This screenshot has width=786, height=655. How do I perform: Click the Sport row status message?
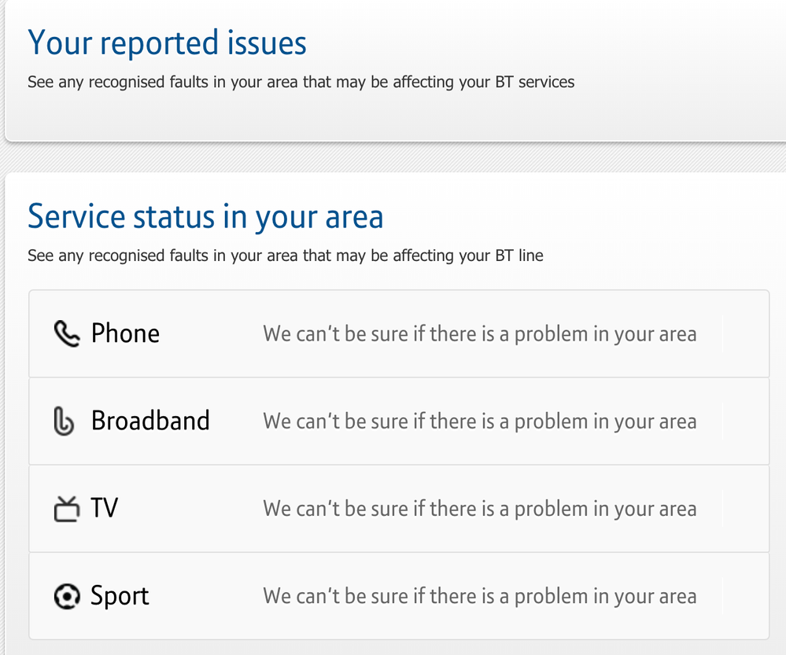click(x=479, y=596)
